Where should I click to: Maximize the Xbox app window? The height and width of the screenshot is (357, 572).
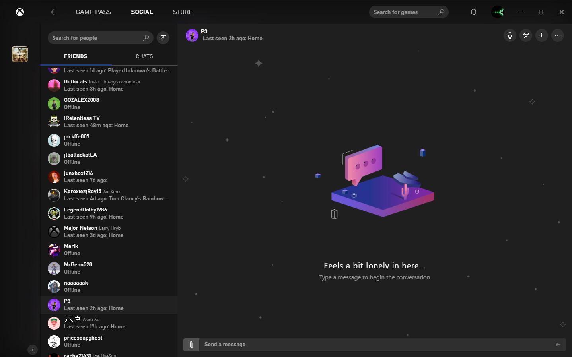[x=541, y=12]
